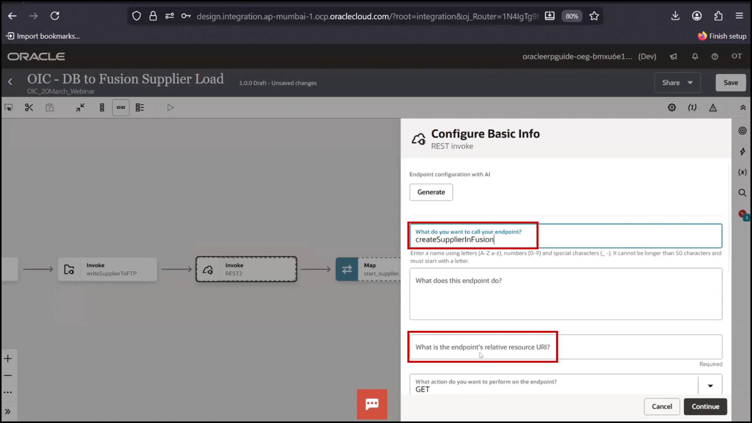Open the red chat assistant button
The width and height of the screenshot is (752, 423).
point(372,404)
